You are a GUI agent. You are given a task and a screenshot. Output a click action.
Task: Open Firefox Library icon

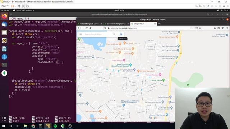point(215,28)
